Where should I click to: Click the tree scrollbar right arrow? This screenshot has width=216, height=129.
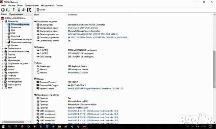click(x=30, y=122)
